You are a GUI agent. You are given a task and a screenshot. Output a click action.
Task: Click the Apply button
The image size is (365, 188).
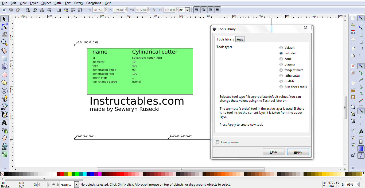[x=298, y=152]
